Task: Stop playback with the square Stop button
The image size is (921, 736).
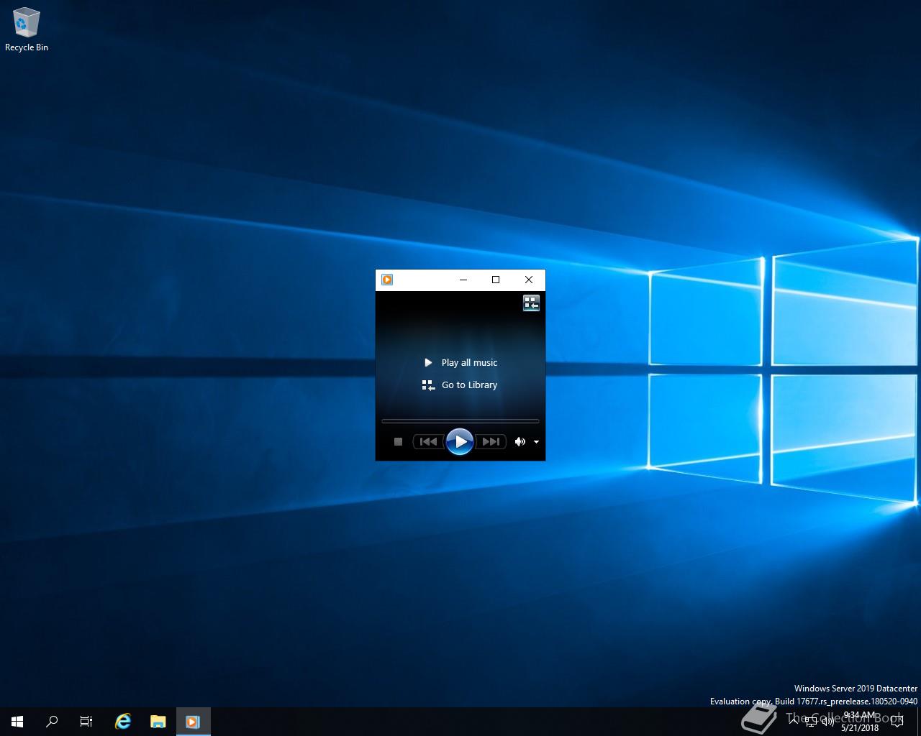Action: [398, 442]
